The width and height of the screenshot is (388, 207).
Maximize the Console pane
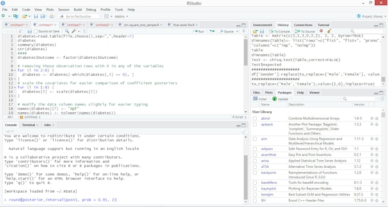[x=244, y=125]
